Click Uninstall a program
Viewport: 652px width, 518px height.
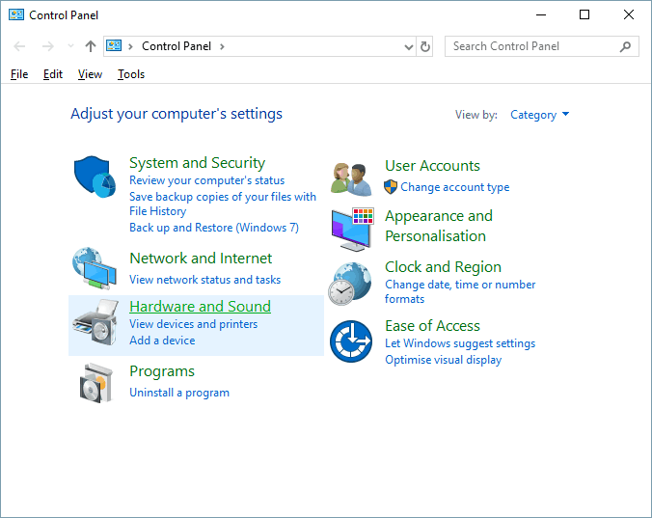(x=179, y=393)
